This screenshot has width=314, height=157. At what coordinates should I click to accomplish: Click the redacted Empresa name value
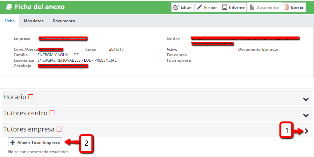point(63,39)
